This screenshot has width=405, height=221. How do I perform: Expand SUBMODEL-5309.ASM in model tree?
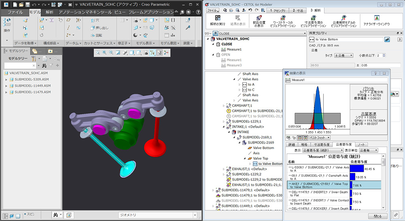tap(6, 79)
